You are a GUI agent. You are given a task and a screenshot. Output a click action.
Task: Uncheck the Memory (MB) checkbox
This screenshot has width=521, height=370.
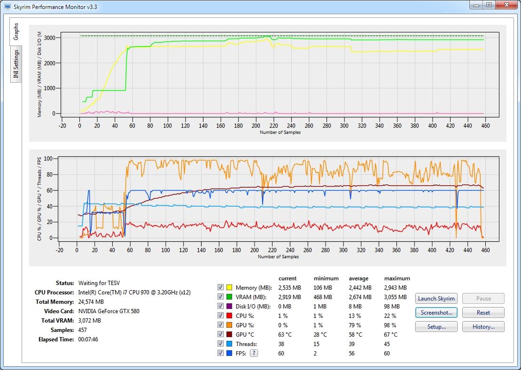(x=221, y=287)
